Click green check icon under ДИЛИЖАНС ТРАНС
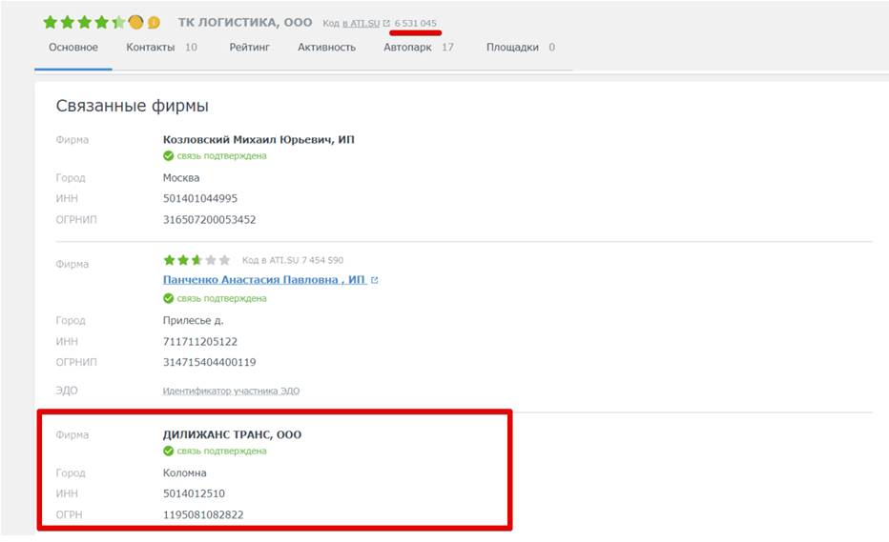This screenshot has width=889, height=542. [x=169, y=451]
